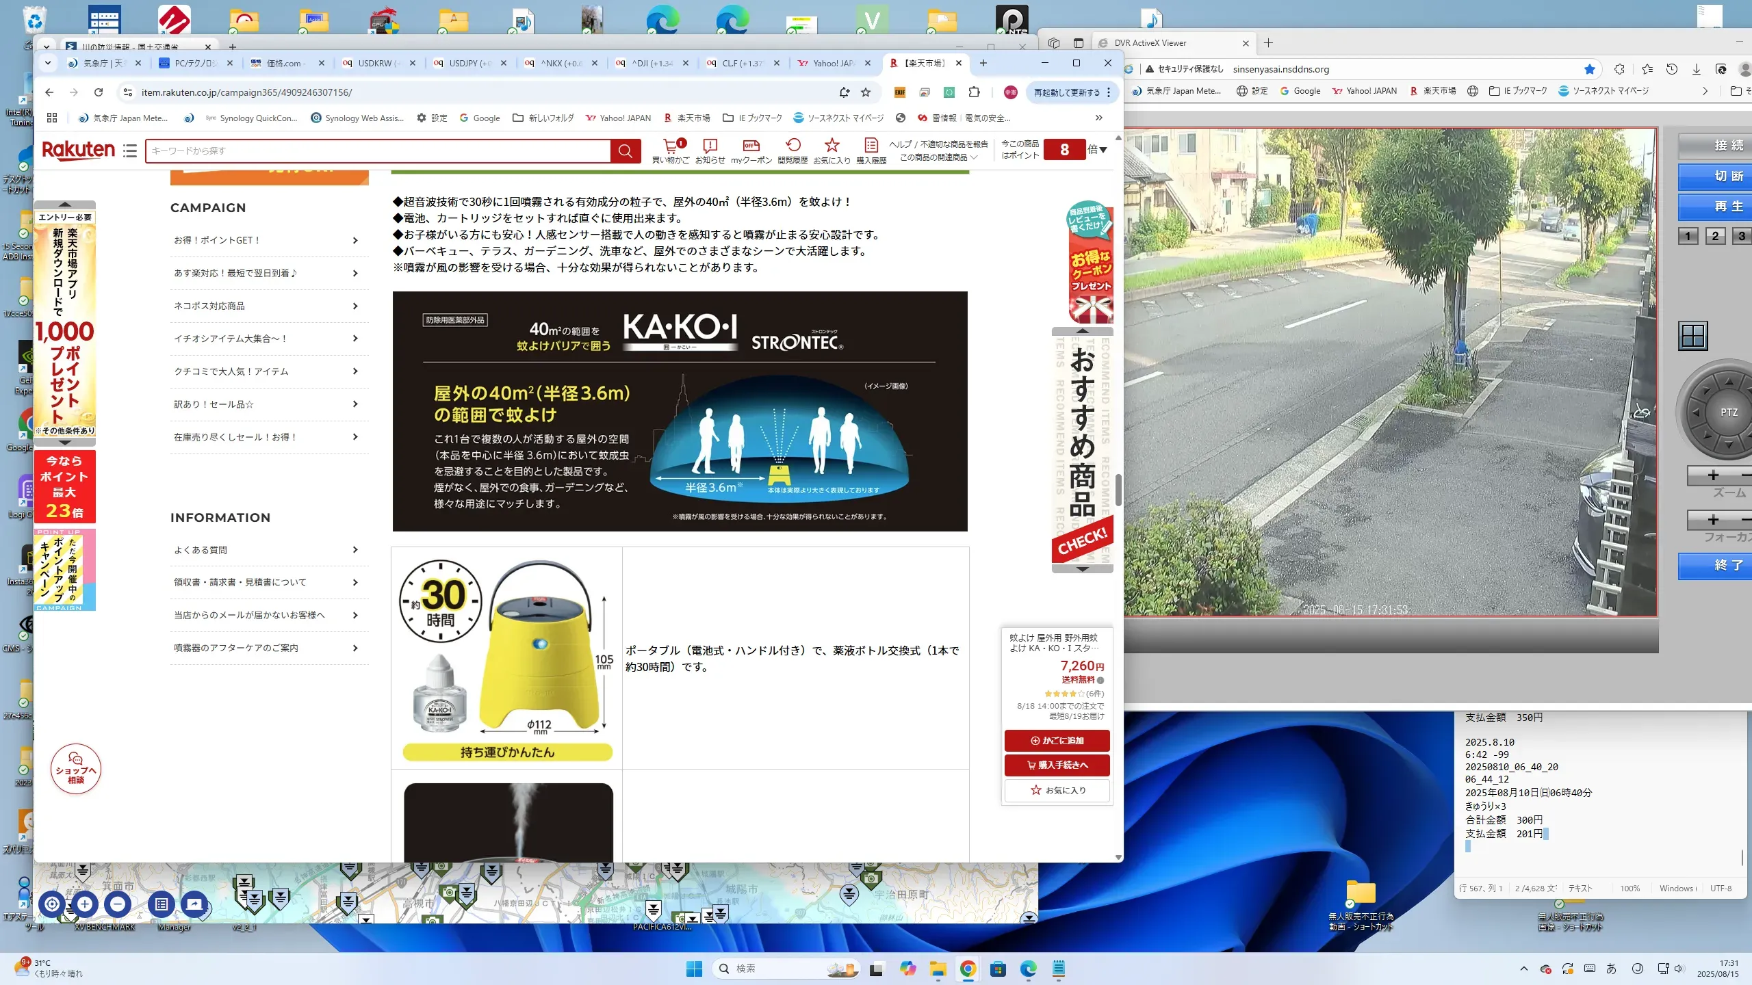Click the ショップへ相談 chat icon
Image resolution: width=1752 pixels, height=985 pixels.
(x=75, y=769)
